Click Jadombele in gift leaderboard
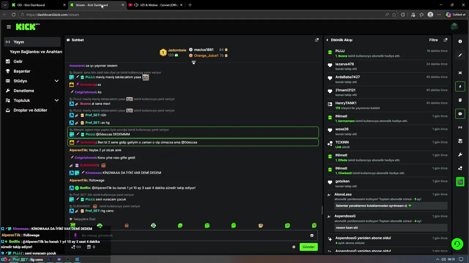Image resolution: width=469 pixels, height=263 pixels. (x=177, y=50)
